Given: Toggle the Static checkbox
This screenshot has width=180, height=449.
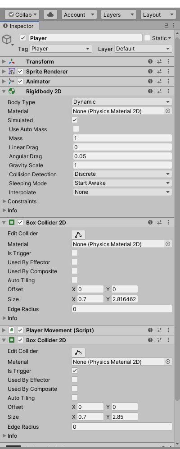Looking at the screenshot, I should pos(147,38).
